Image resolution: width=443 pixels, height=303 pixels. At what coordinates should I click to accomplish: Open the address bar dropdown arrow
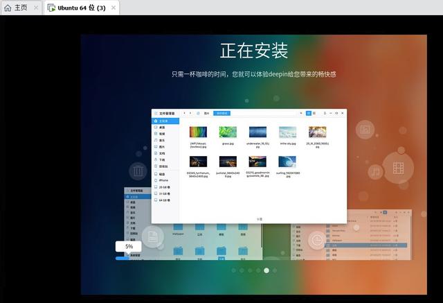point(301,113)
